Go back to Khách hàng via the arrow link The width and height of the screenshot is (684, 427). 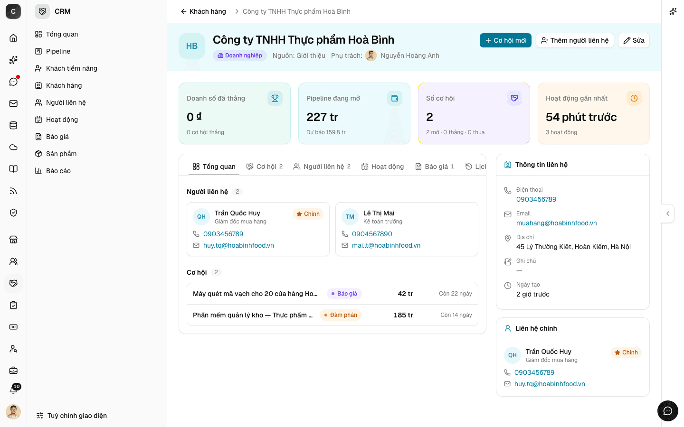[x=203, y=11]
